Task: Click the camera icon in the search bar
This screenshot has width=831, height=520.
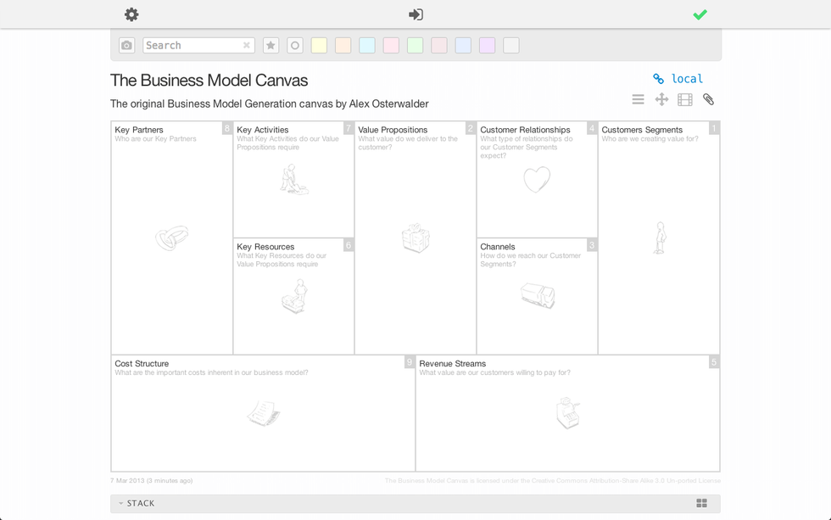Action: tap(125, 44)
